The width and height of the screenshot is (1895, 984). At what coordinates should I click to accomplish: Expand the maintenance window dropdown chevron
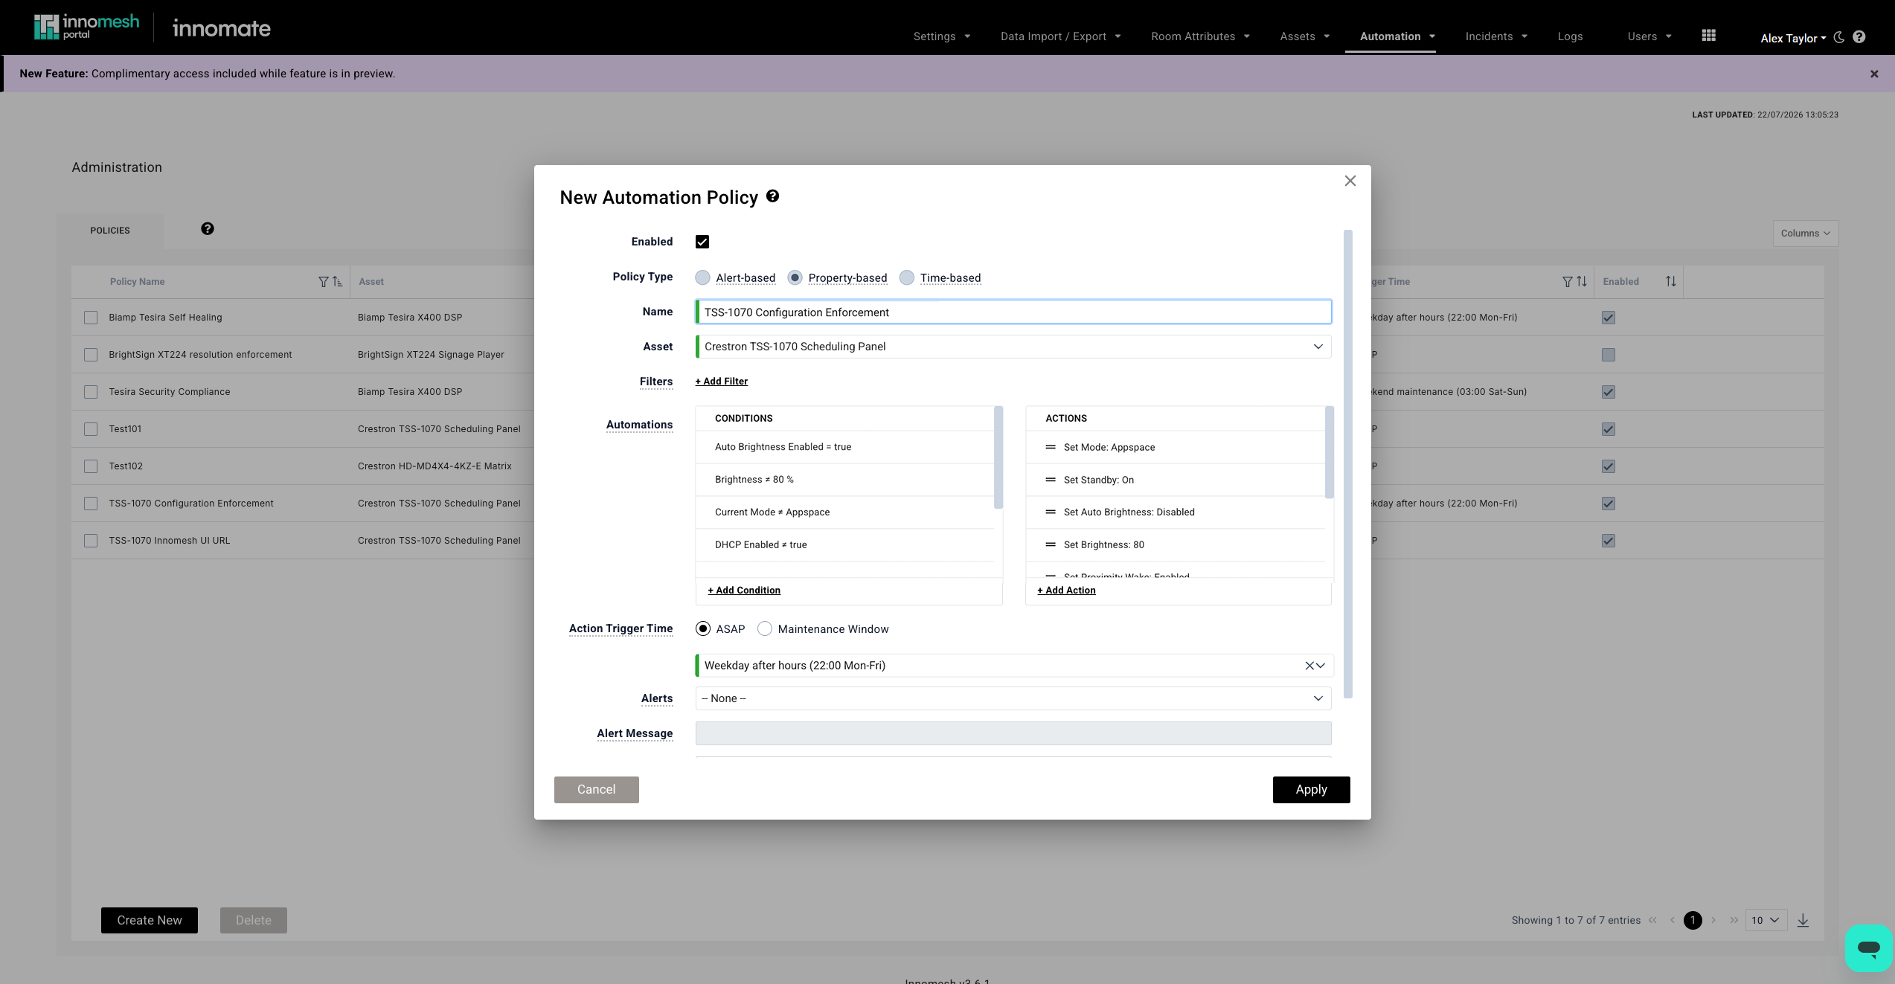(1321, 666)
